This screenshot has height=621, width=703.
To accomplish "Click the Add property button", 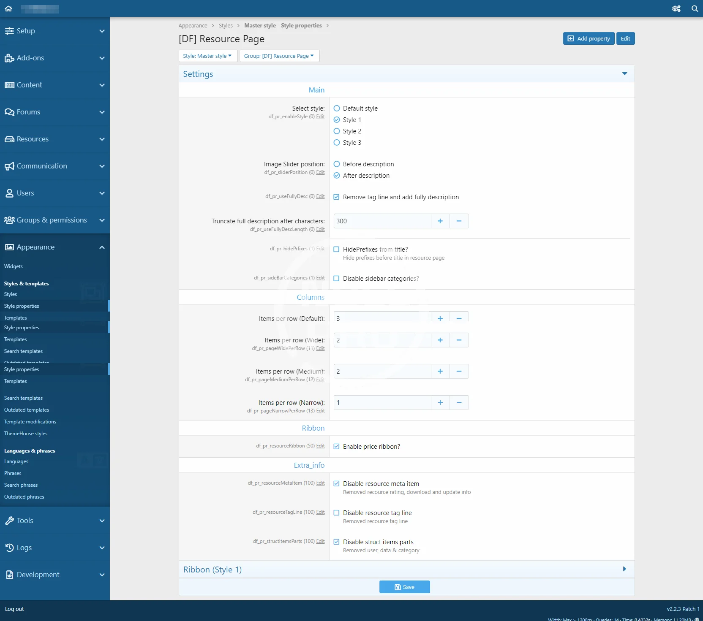I will (x=589, y=38).
